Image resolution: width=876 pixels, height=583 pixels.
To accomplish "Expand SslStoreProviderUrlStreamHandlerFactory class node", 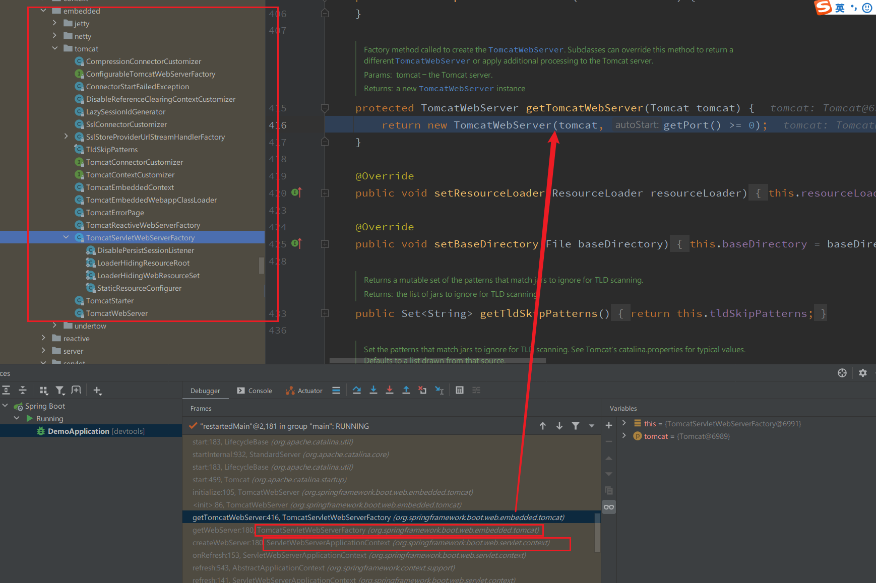I will (66, 137).
